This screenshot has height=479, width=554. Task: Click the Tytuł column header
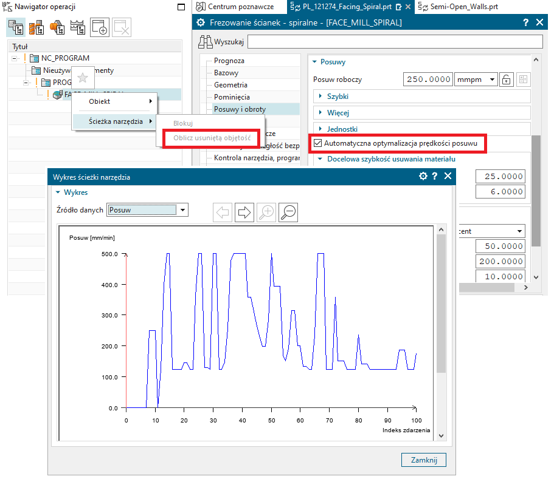95,47
